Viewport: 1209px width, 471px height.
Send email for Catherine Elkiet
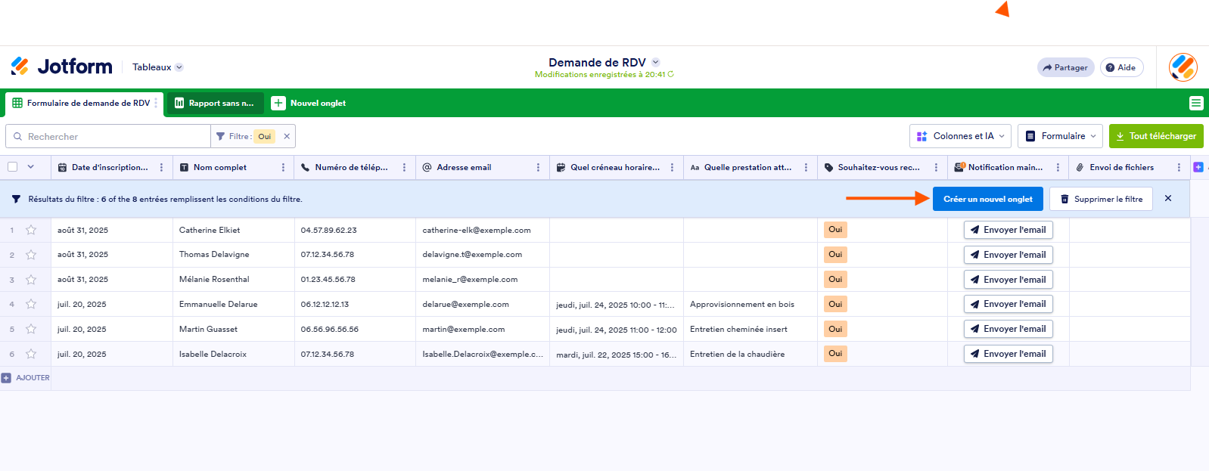tap(1008, 230)
